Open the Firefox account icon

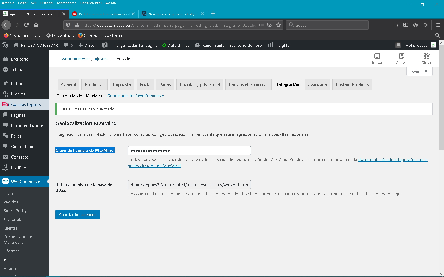tap(416, 25)
